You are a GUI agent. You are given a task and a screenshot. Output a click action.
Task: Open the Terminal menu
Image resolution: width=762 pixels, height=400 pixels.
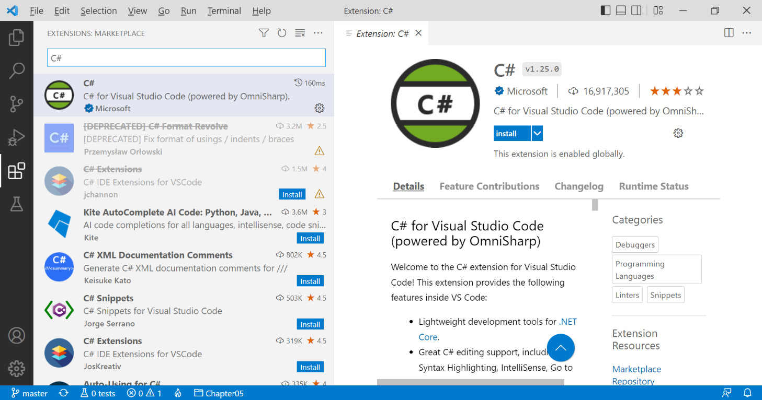coord(224,10)
